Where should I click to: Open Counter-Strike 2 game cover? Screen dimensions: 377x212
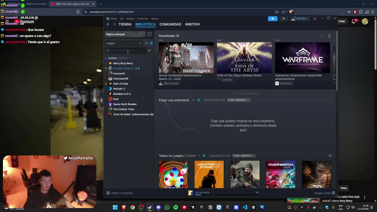point(209,174)
